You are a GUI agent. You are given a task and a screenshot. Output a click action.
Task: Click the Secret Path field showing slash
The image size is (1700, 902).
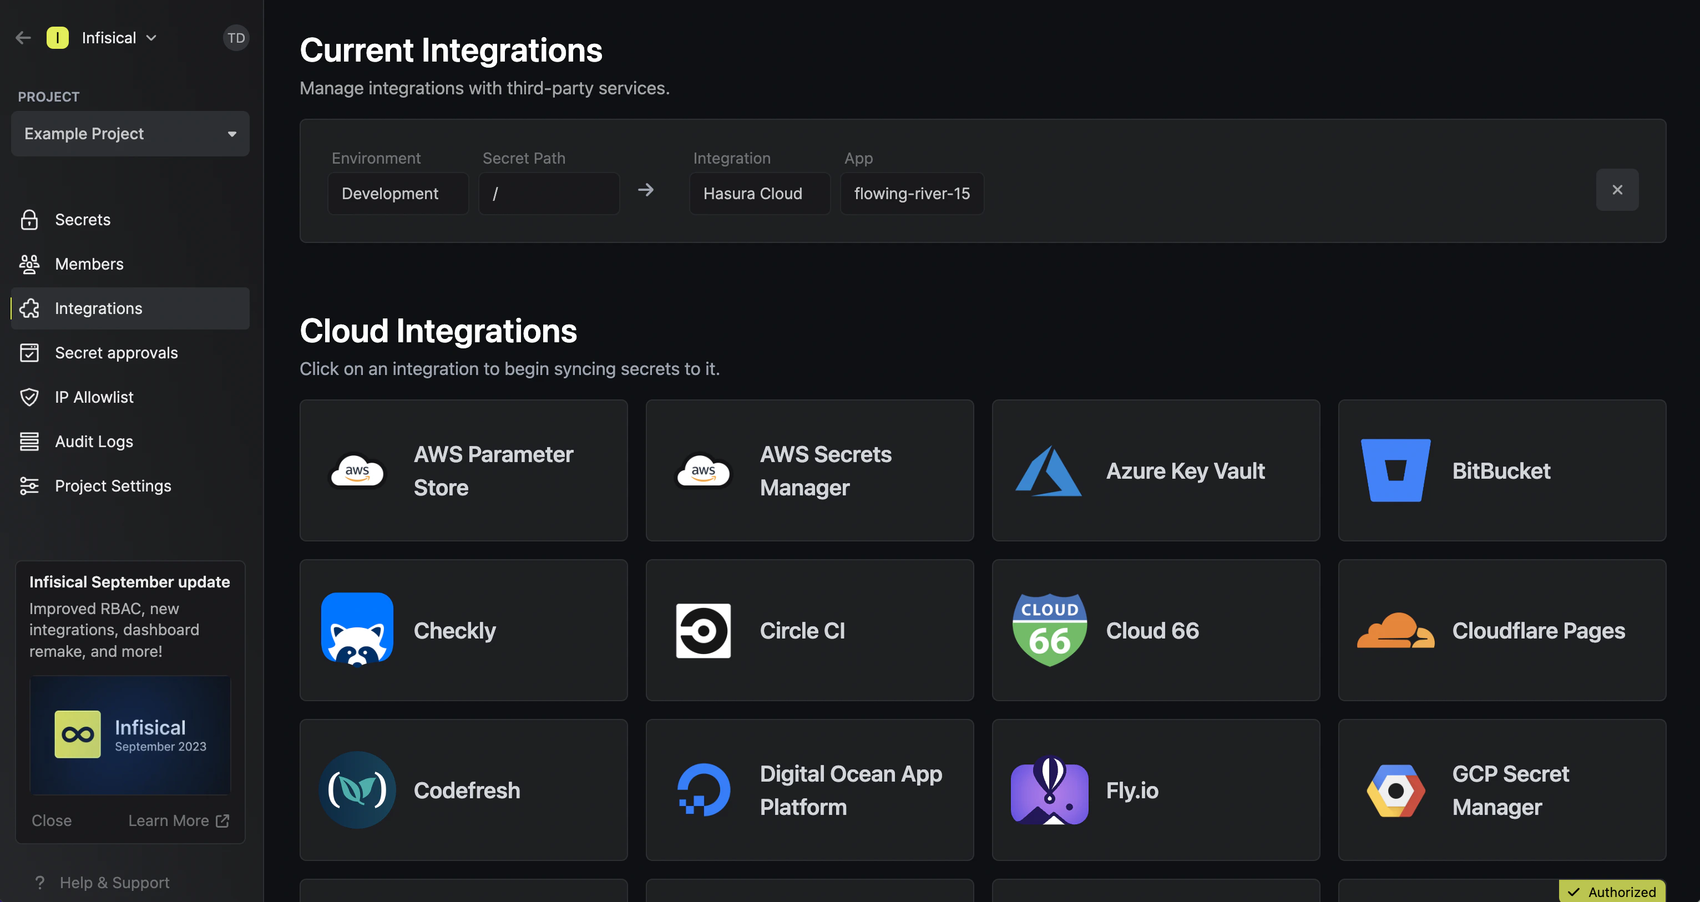[548, 194]
